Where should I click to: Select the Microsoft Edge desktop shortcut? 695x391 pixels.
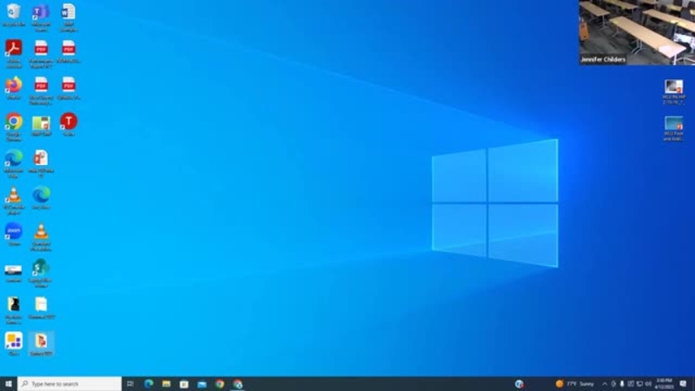(x=13, y=158)
